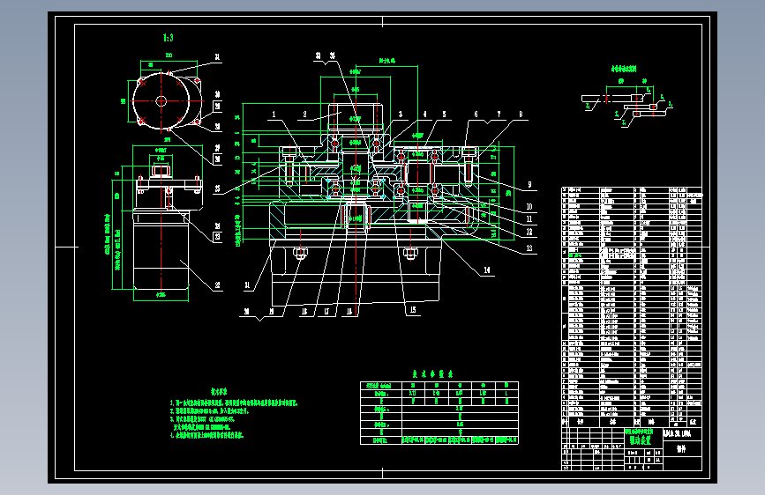Click the green technical requirements notes block
765x495 pixels.
(x=233, y=414)
